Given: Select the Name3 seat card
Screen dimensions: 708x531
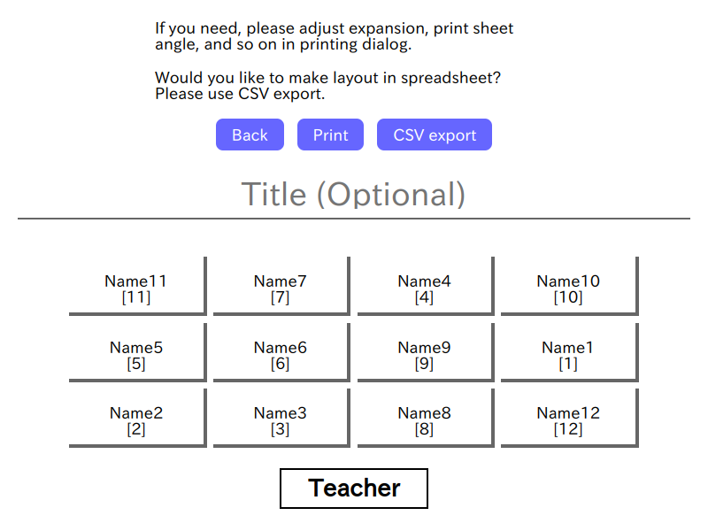Looking at the screenshot, I should tap(281, 418).
